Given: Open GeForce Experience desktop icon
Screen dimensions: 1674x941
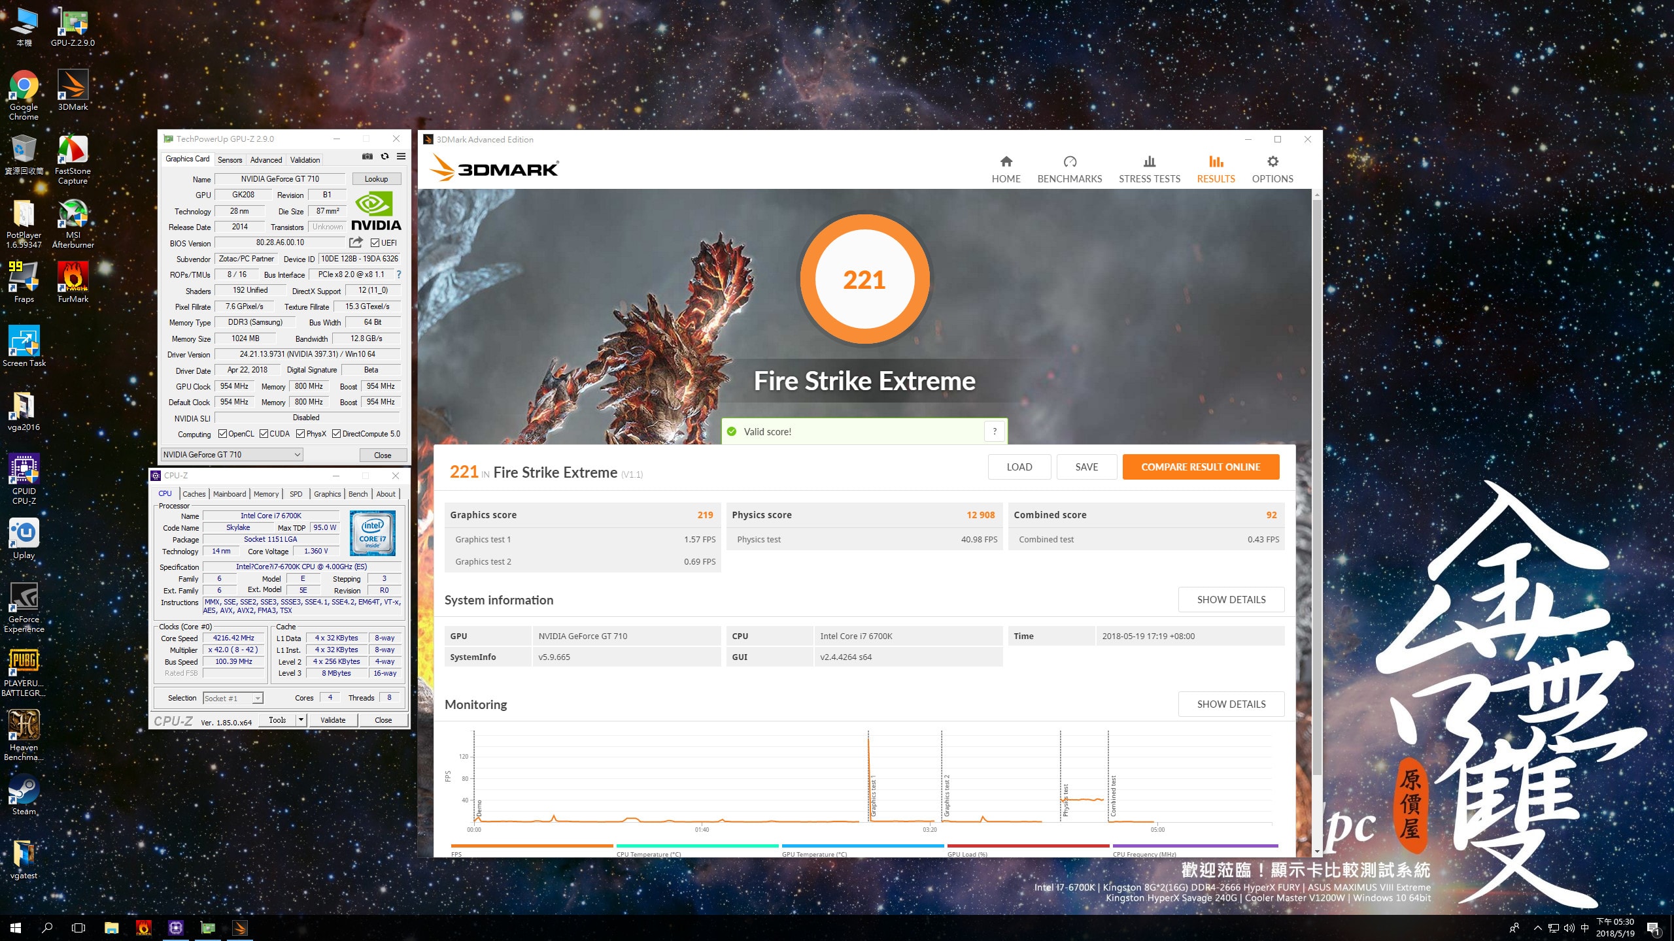Looking at the screenshot, I should click(24, 608).
